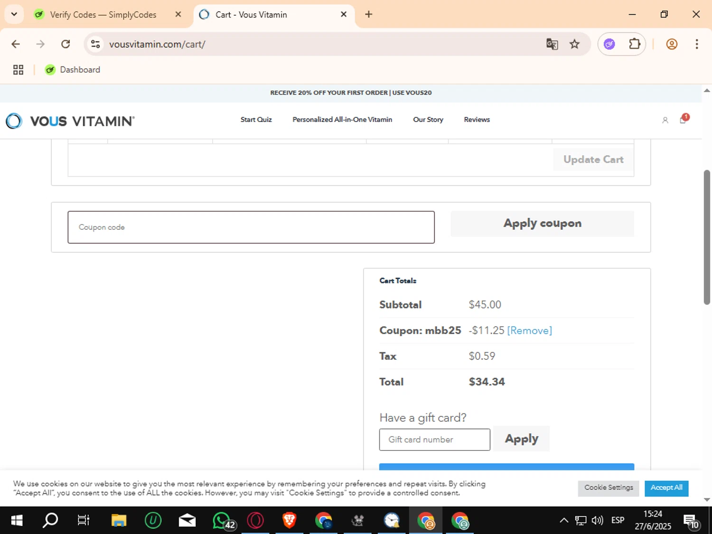The width and height of the screenshot is (712, 534).
Task: Click the subtotal value $45.00
Action: [x=485, y=305]
